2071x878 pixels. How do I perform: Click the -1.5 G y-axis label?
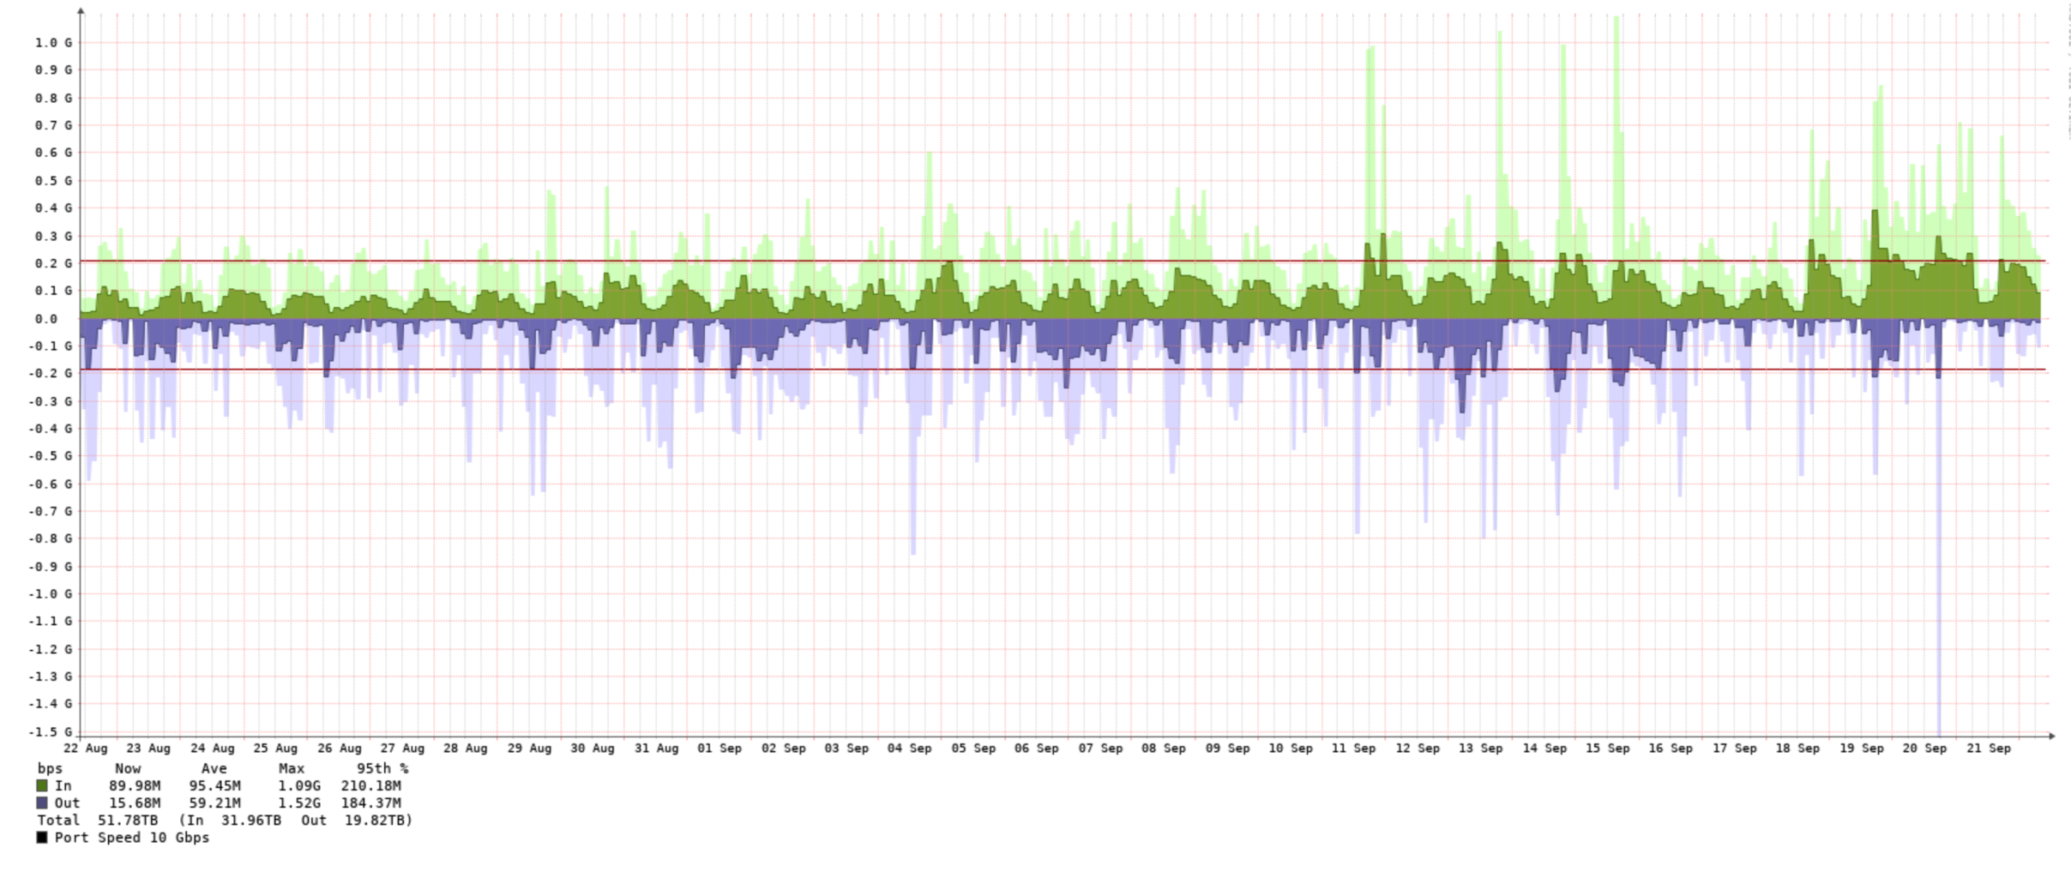50,732
